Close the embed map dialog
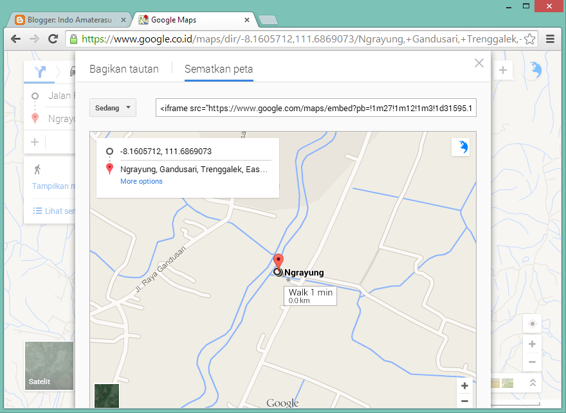The width and height of the screenshot is (566, 413). tap(479, 63)
